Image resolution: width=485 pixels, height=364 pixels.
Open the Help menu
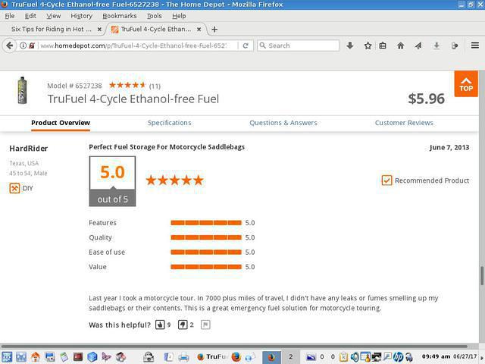coord(179,16)
